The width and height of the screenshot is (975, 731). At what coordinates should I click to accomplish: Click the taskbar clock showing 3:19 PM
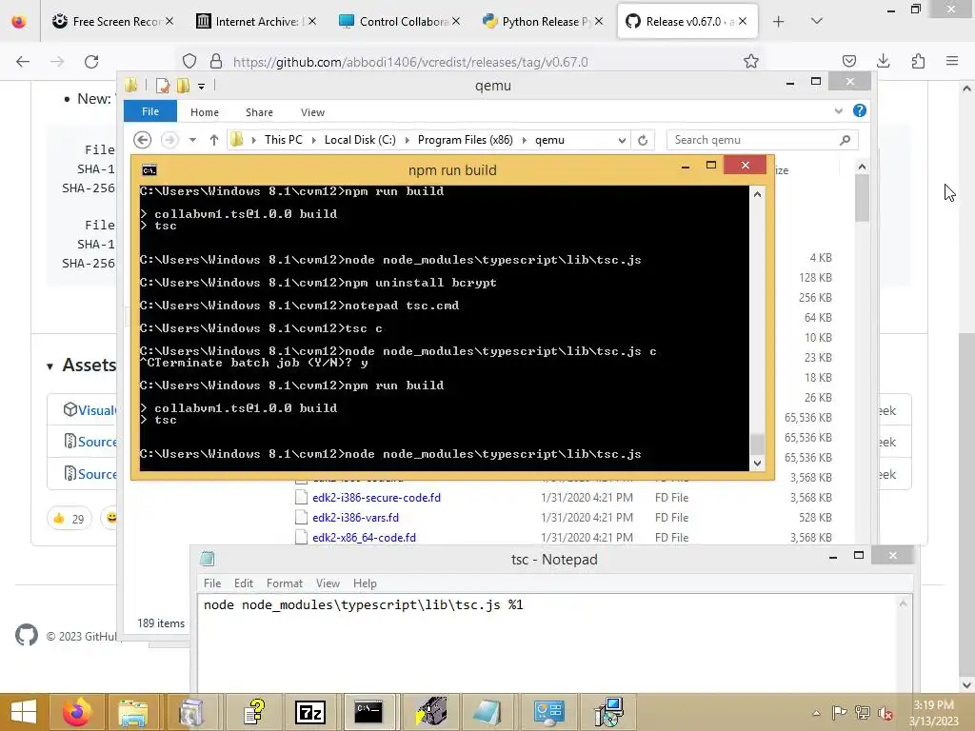point(933,713)
